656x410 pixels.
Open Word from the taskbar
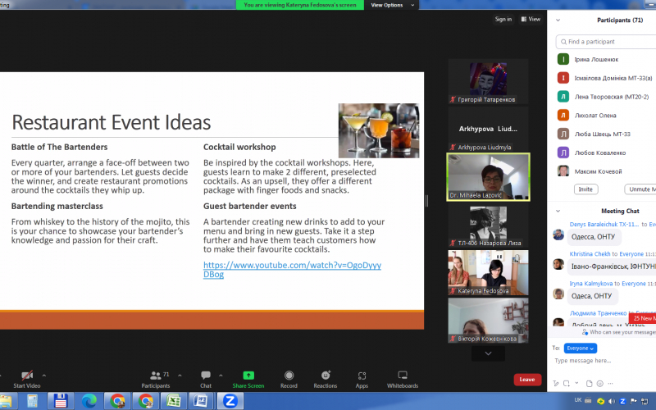[201, 401]
